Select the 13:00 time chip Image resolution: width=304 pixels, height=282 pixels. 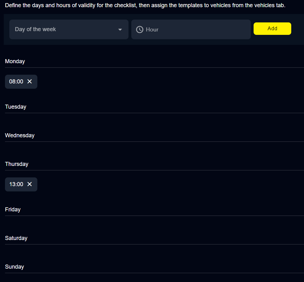(x=16, y=184)
